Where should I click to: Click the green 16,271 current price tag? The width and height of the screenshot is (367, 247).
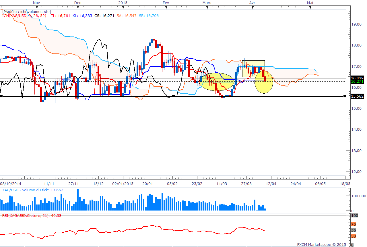[357, 82]
